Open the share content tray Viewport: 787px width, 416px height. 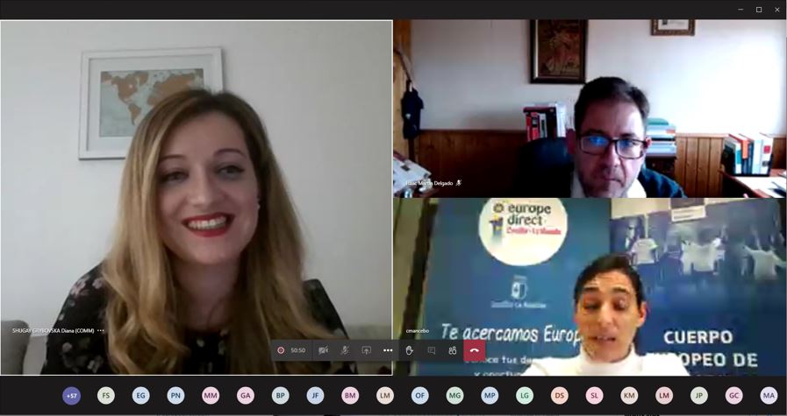(x=366, y=350)
